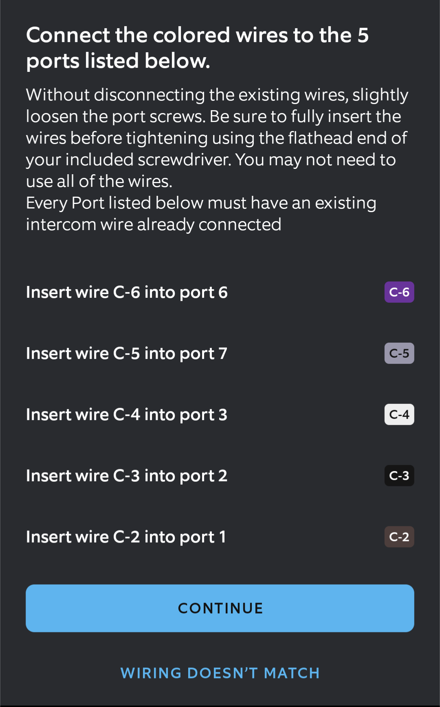
Task: Tap the gray C-5 wire badge
Action: tap(399, 353)
